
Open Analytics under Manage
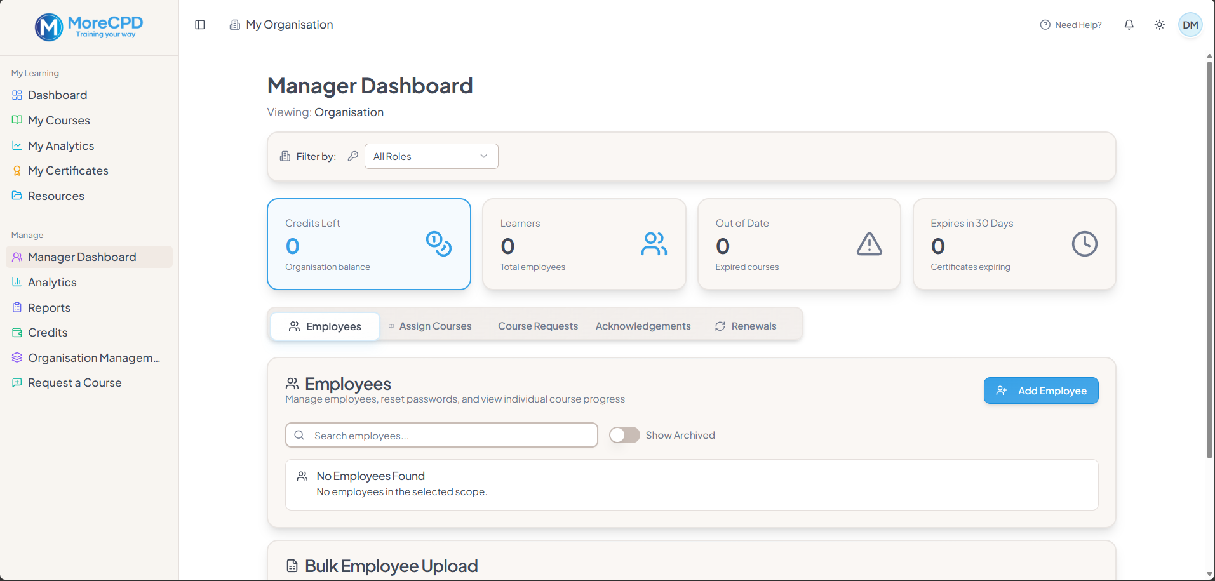point(89,283)
